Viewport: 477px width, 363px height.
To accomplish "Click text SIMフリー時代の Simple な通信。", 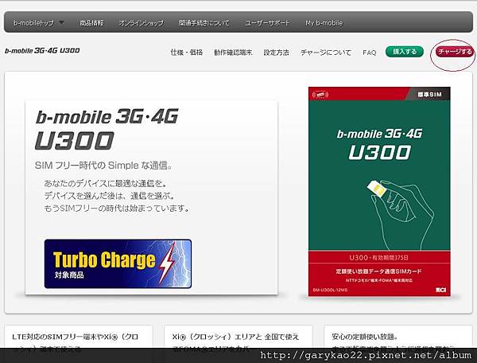I will click(x=104, y=166).
